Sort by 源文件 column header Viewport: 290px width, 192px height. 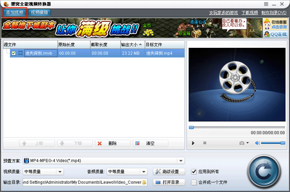click(x=31, y=45)
